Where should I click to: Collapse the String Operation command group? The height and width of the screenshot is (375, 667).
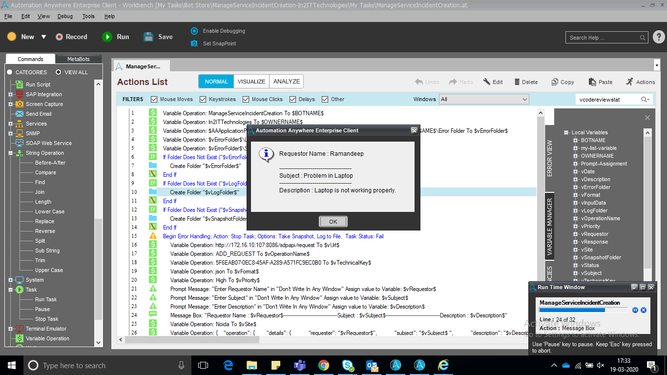point(11,153)
